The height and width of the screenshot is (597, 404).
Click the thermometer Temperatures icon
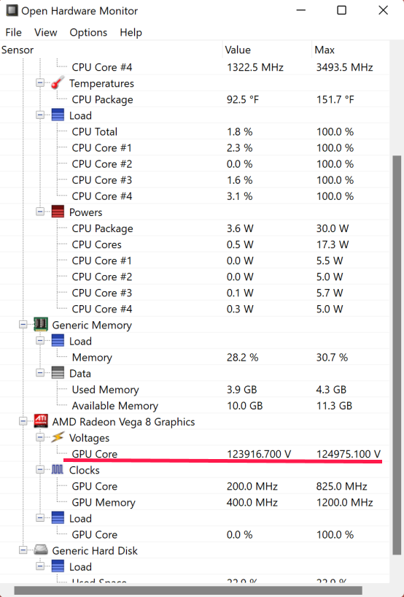click(58, 82)
